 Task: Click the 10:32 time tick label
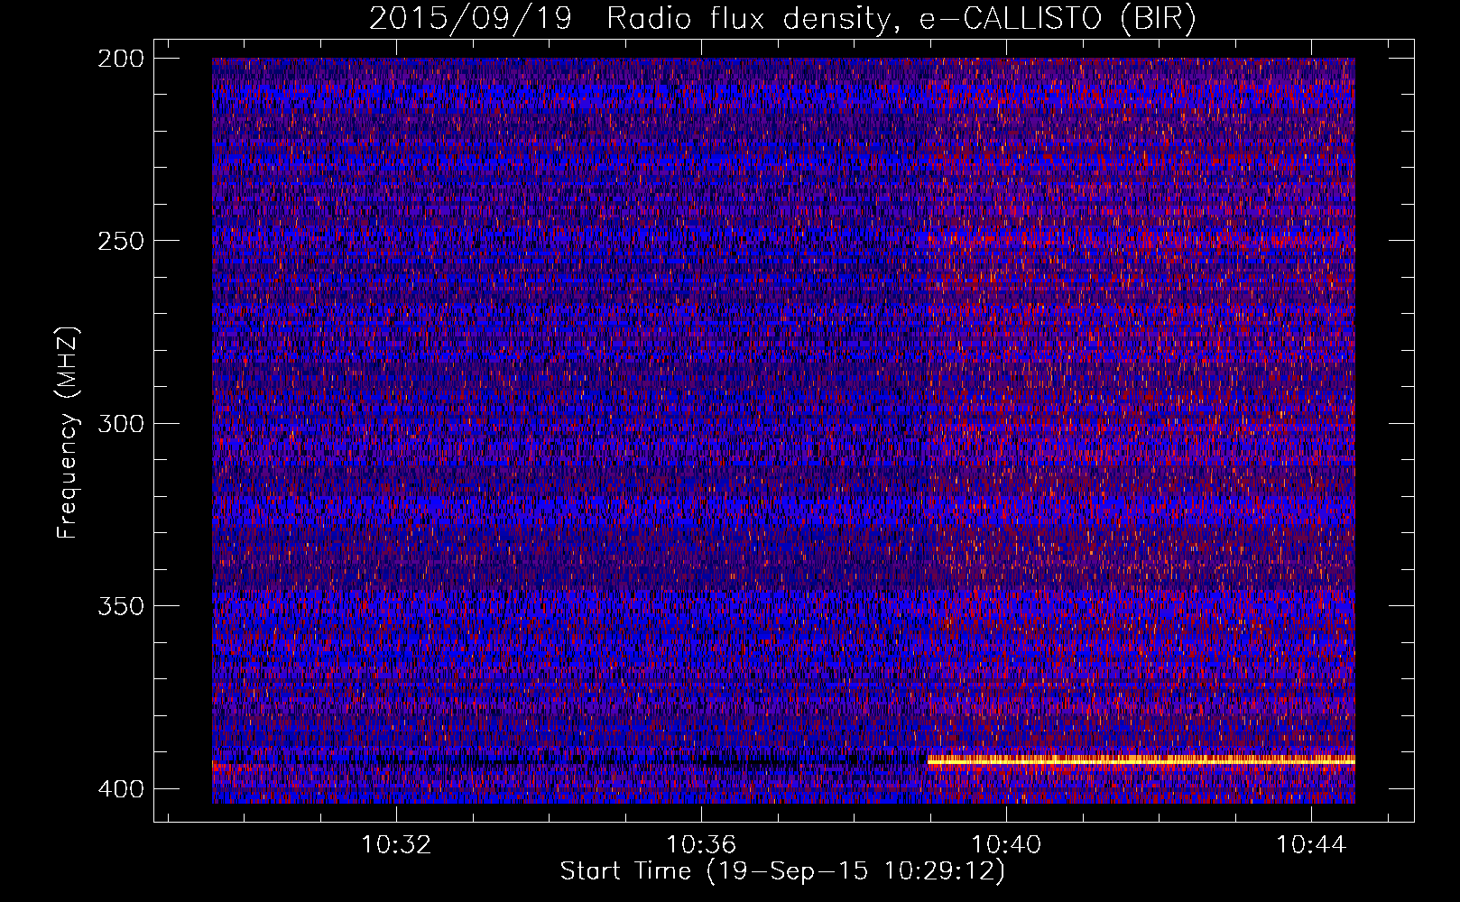396,844
